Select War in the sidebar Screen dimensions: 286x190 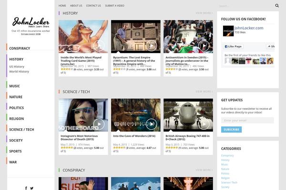13,162
